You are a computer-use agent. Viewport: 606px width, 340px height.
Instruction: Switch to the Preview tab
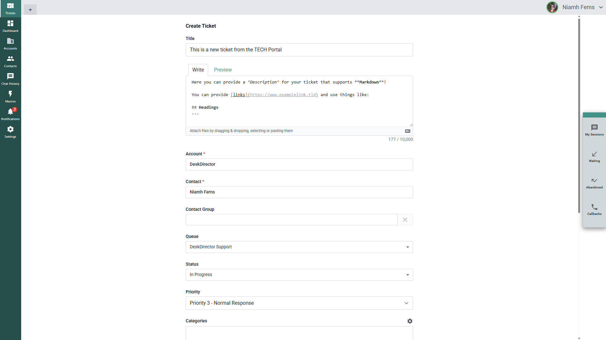223,70
